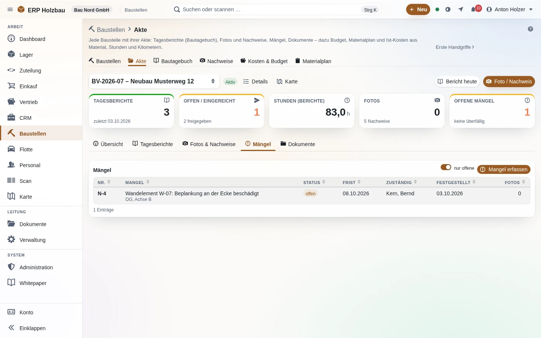Click the search field 'Suchen oder scannen'
This screenshot has width=541, height=338.
click(276, 9)
